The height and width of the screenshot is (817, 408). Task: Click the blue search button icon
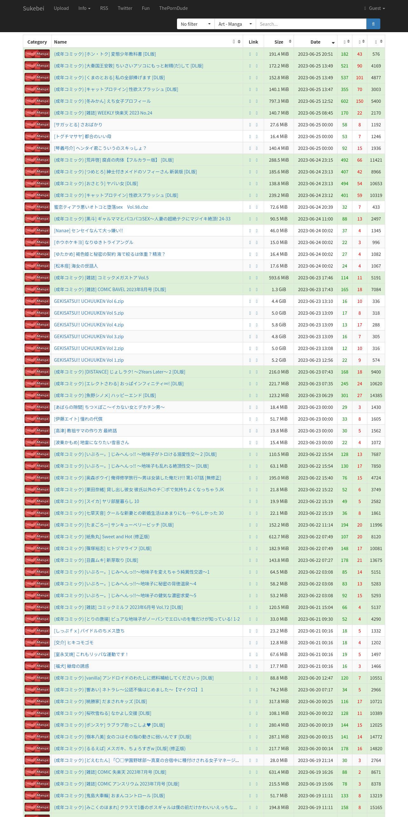(373, 24)
